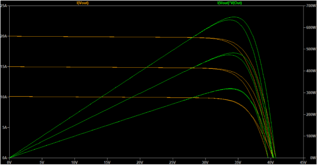Image resolution: width=317 pixels, height=165 pixels.
Task: Click the 100W right axis label
Action: (311, 136)
